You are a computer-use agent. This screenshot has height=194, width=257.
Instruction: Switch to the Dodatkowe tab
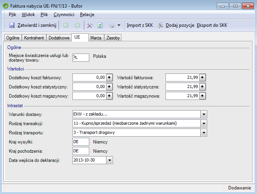pyautogui.click(x=59, y=38)
